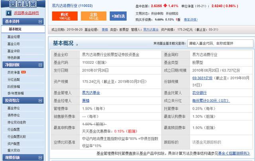Click the 易方达消费行业股票型证券投资基金 full name cell
This screenshot has width=255, height=161.
120,55
